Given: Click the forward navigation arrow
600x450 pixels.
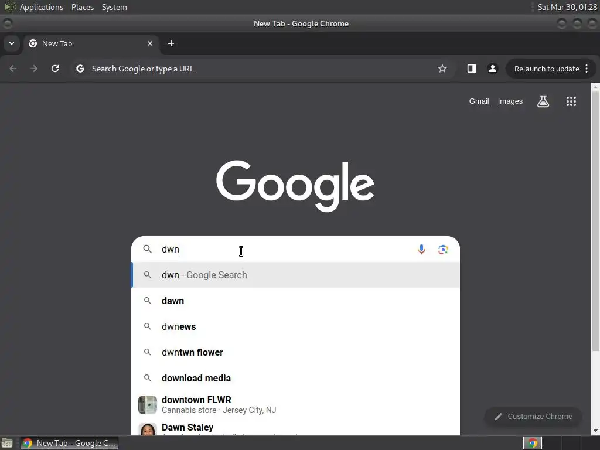Looking at the screenshot, I should 34,69.
